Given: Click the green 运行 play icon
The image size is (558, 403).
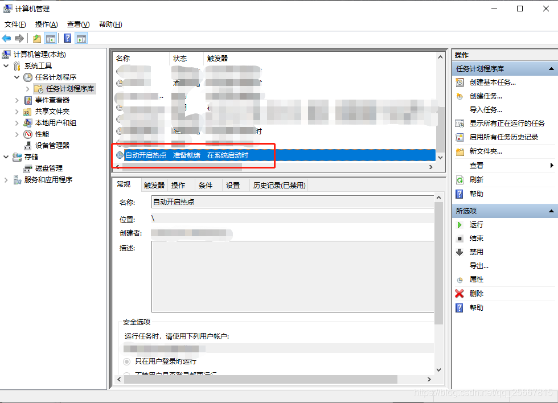Looking at the screenshot, I should 459,225.
